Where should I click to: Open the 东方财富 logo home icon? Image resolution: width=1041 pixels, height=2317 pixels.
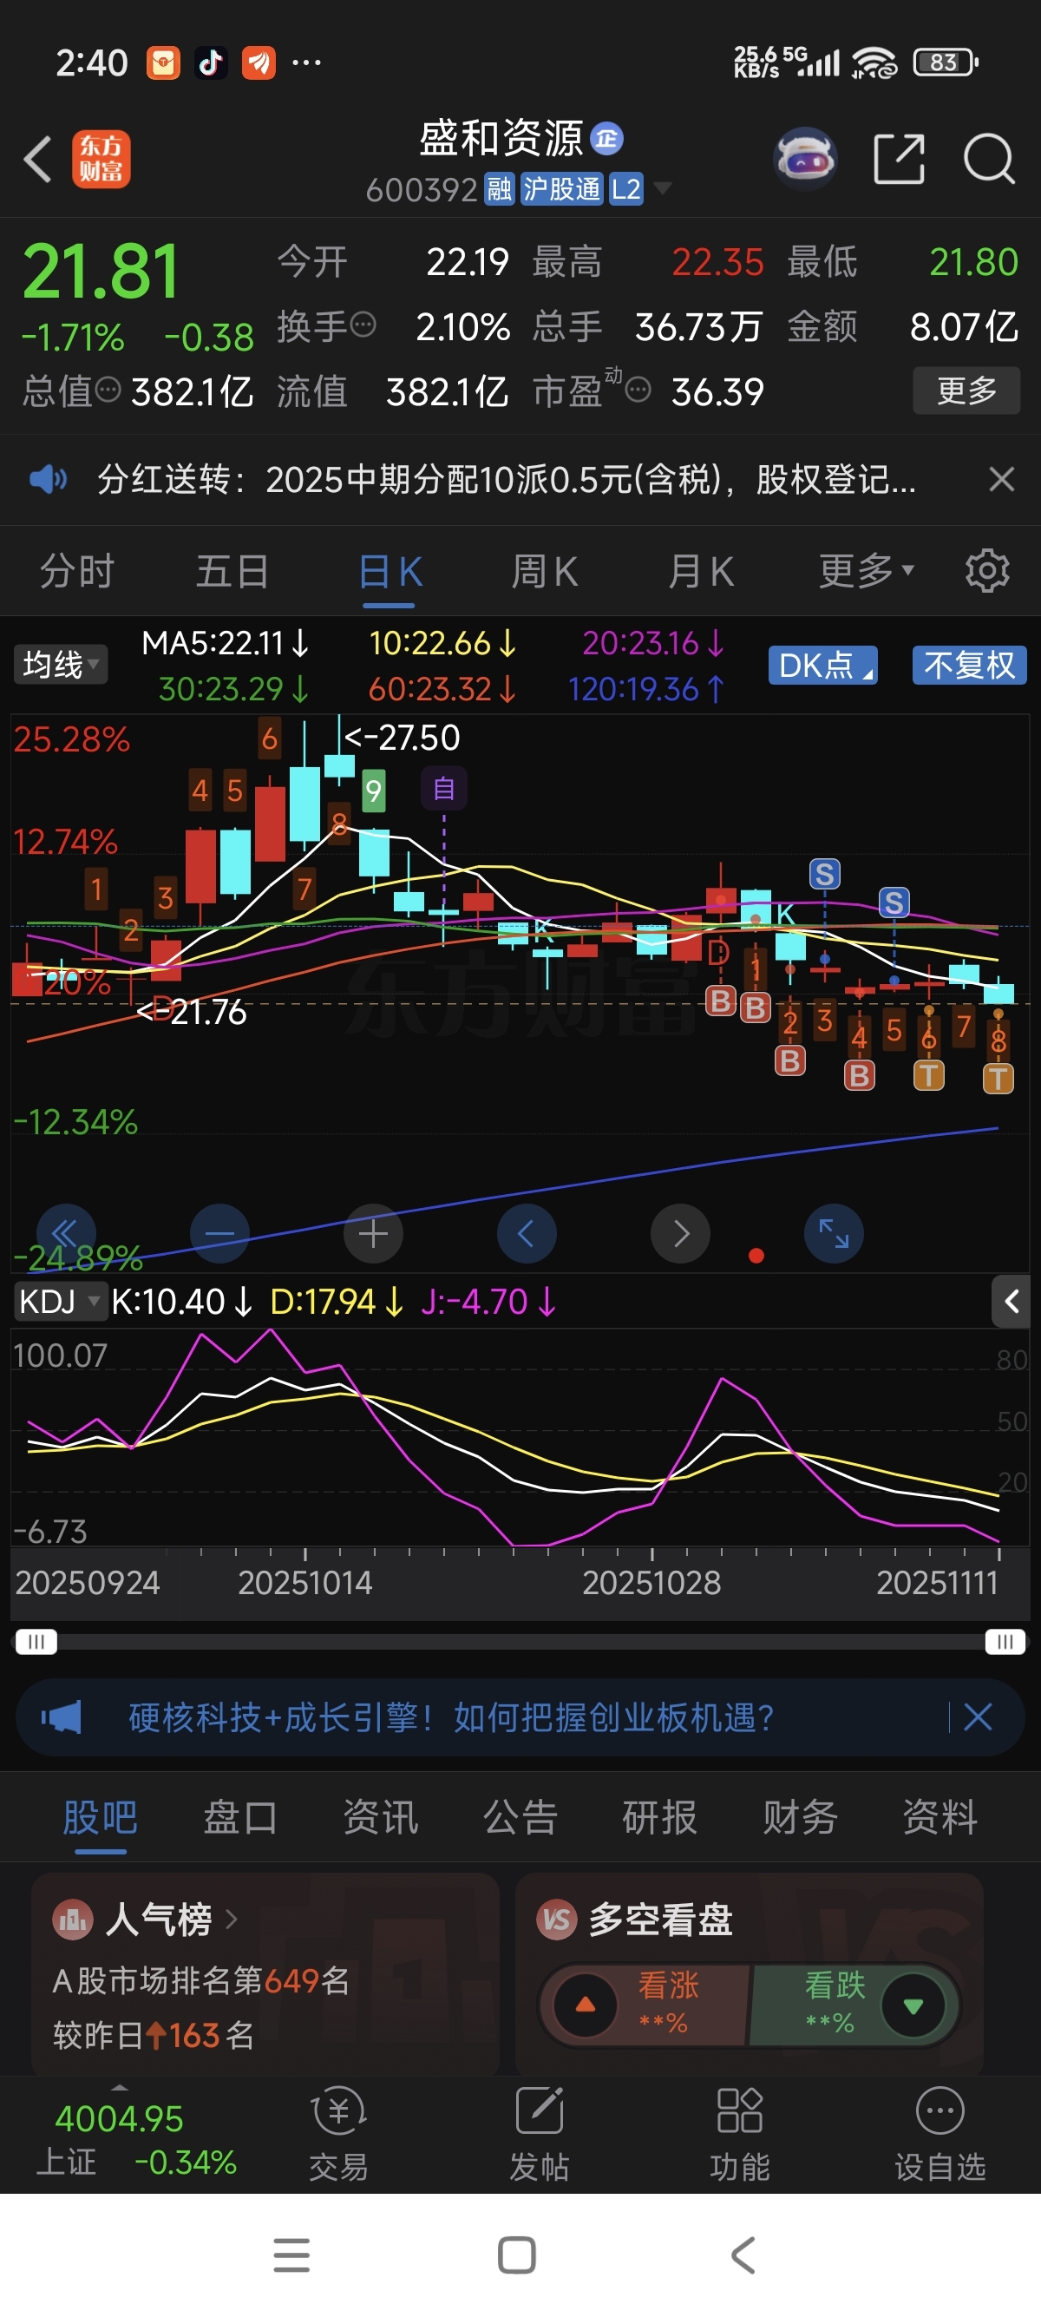click(x=101, y=159)
